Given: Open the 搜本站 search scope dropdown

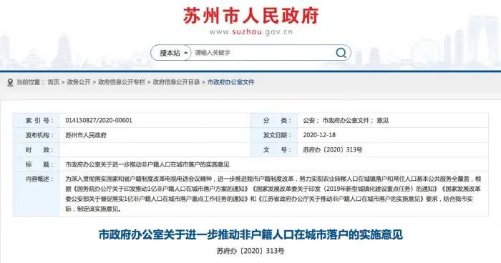Looking at the screenshot, I should (x=171, y=53).
